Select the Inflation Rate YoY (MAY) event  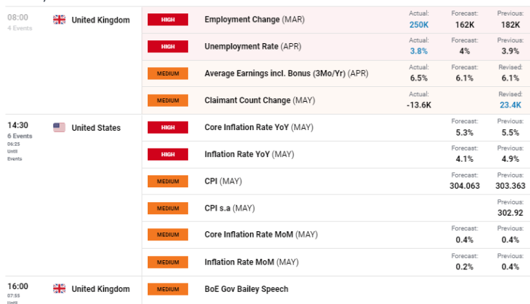[249, 154]
